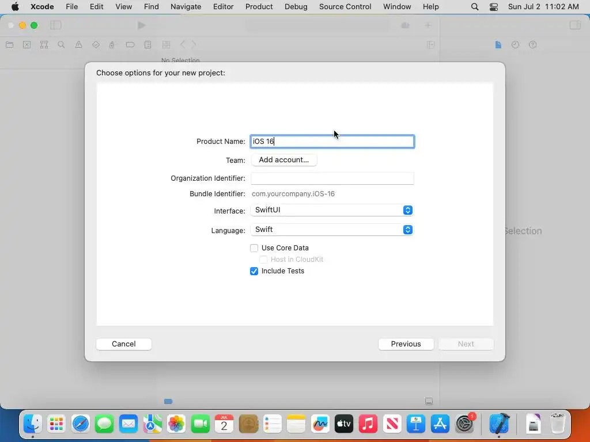
Task: Open the Product menu
Action: [259, 7]
